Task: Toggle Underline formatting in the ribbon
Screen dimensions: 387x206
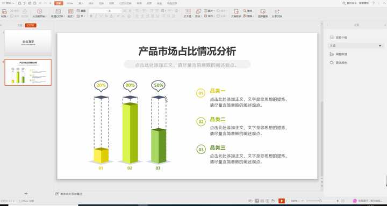Action: [101, 16]
